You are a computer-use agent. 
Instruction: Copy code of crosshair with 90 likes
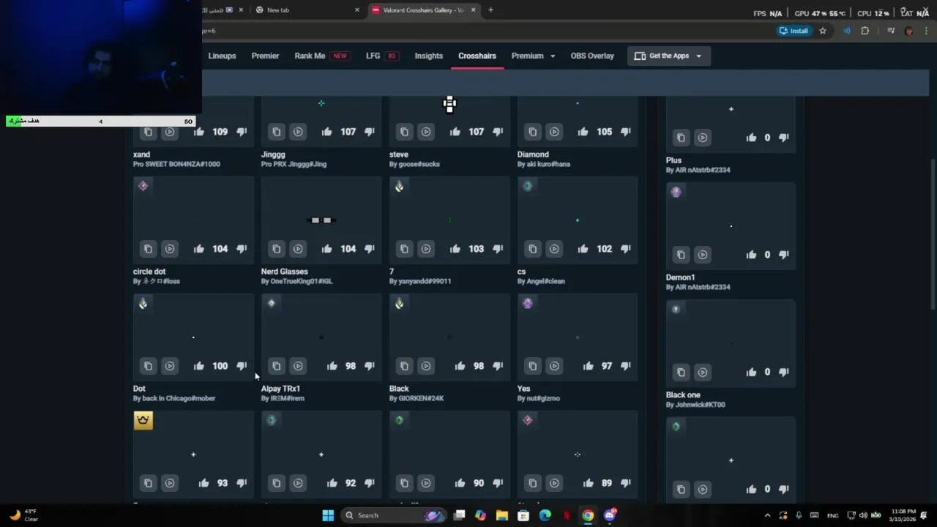404,483
